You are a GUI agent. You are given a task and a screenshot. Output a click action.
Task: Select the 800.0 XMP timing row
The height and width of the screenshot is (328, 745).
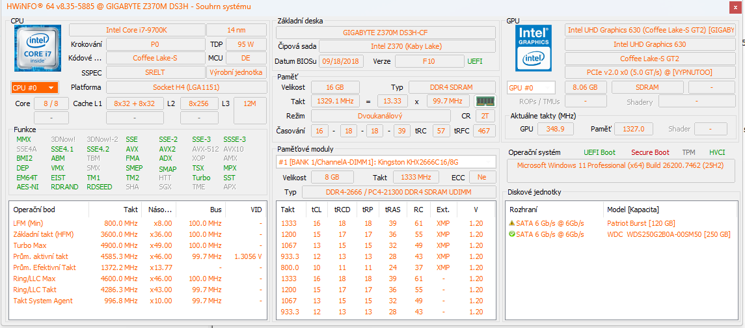click(386, 267)
